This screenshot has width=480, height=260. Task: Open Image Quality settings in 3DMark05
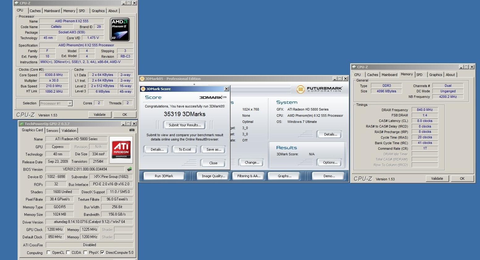213,176
